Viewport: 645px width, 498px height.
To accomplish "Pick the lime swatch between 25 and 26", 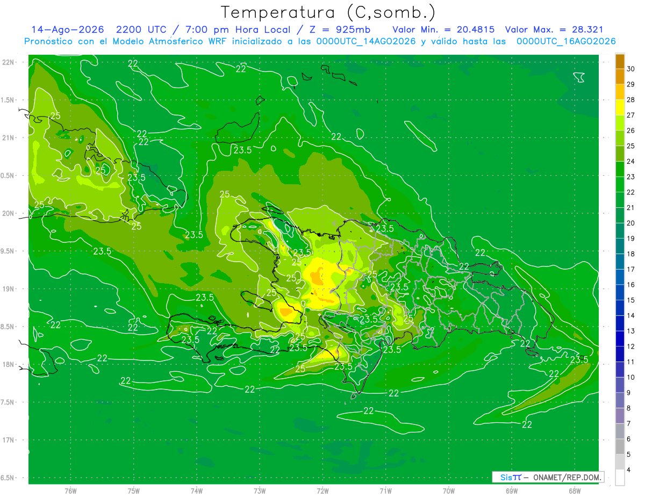I will [620, 138].
